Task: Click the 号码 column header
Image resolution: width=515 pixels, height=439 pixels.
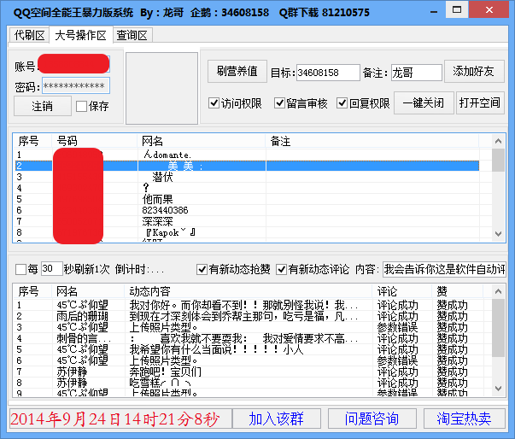Action: [95, 141]
